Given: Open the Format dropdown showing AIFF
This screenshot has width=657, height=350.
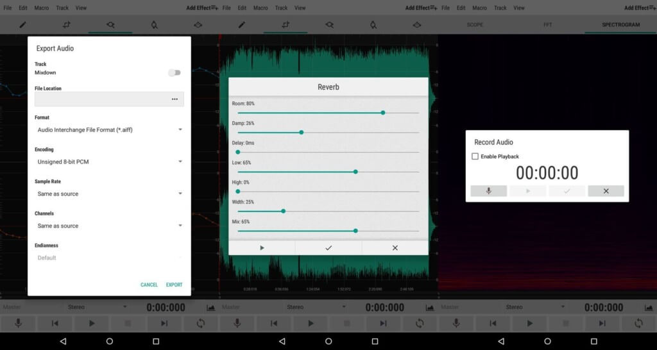Looking at the screenshot, I should point(109,129).
